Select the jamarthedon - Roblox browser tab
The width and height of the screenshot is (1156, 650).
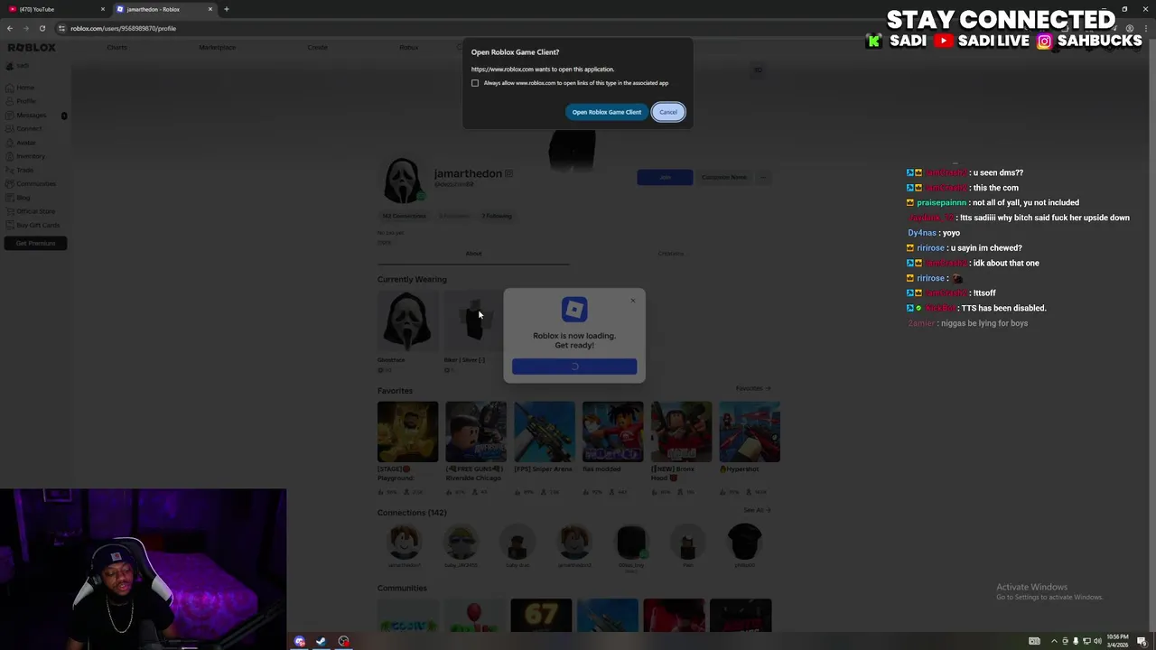[x=163, y=9]
